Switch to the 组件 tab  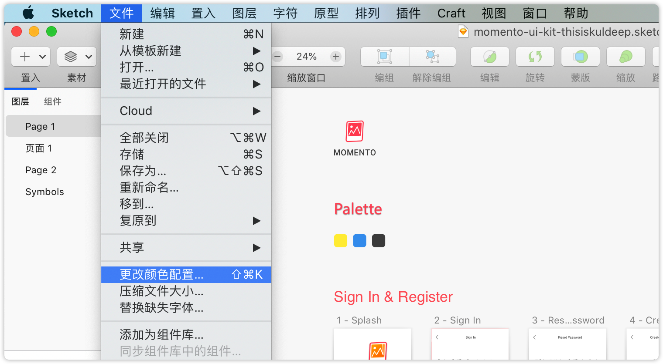52,101
